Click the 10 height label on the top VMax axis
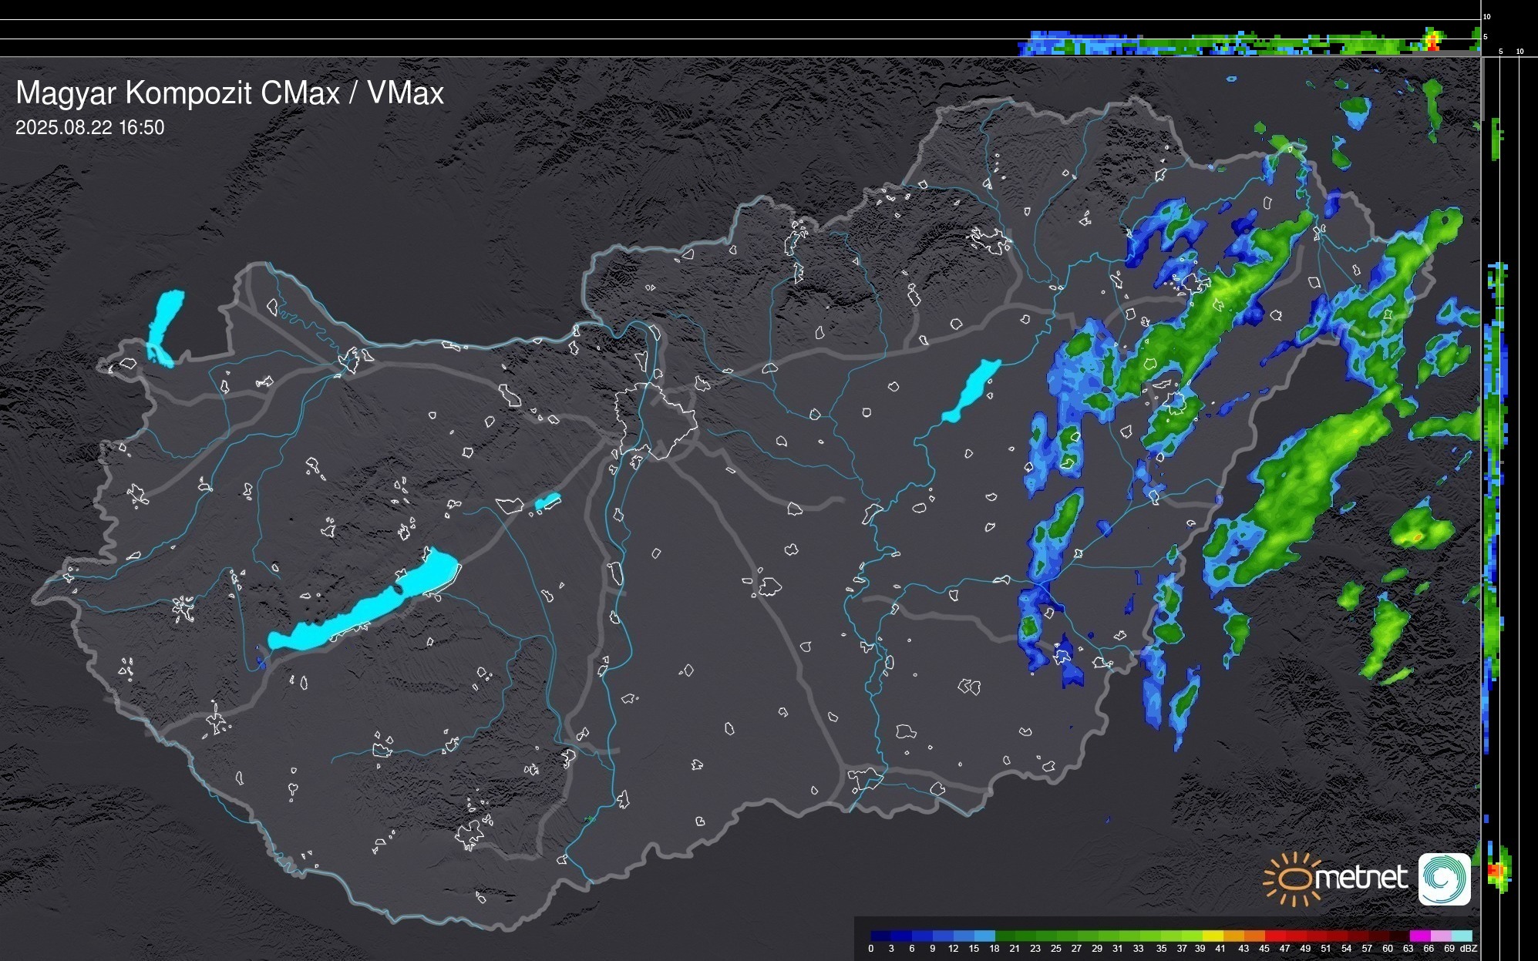Screen dimensions: 1538x961 tap(1487, 16)
